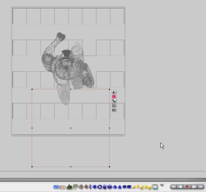206x192 pixels.
Task: Click the group objects icon below link
Action: coord(114,105)
